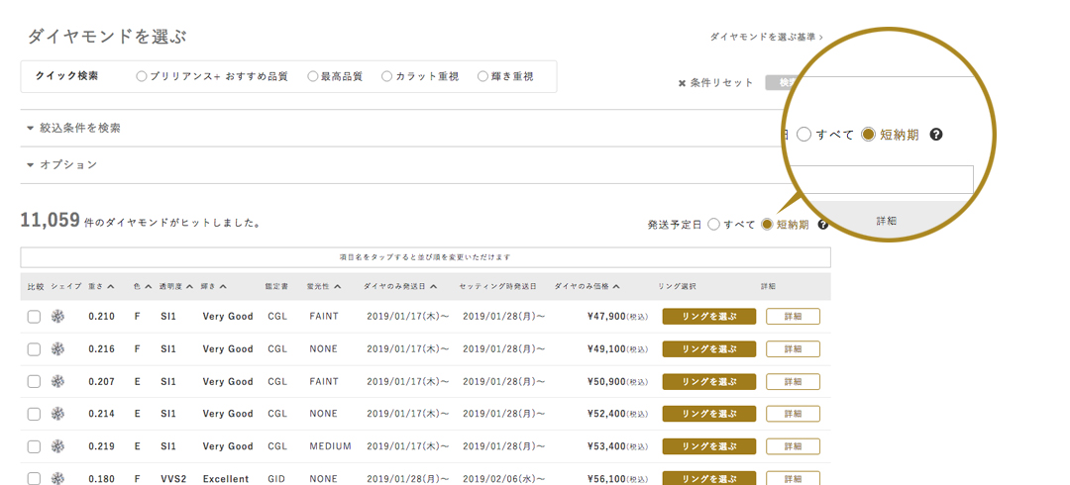
Task: Click the ¥52,400 price cell
Action: (x=617, y=414)
